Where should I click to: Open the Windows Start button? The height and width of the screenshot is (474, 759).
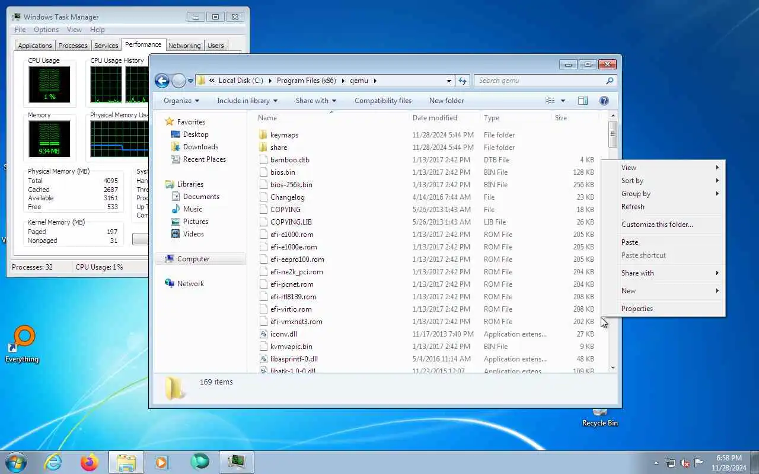[x=16, y=462]
